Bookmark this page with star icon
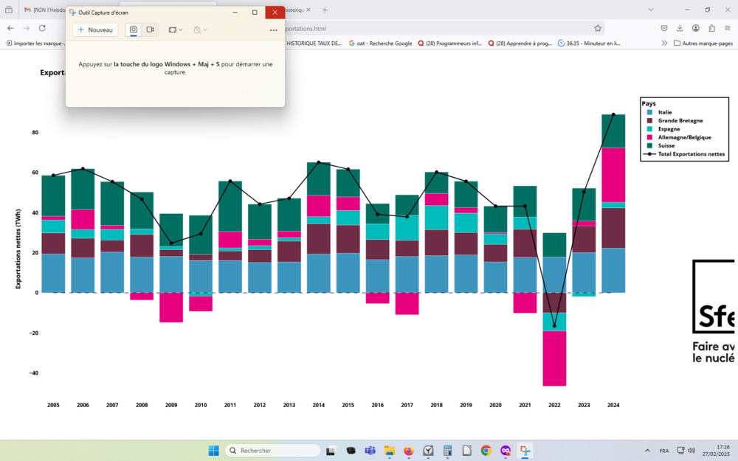 click(x=598, y=28)
